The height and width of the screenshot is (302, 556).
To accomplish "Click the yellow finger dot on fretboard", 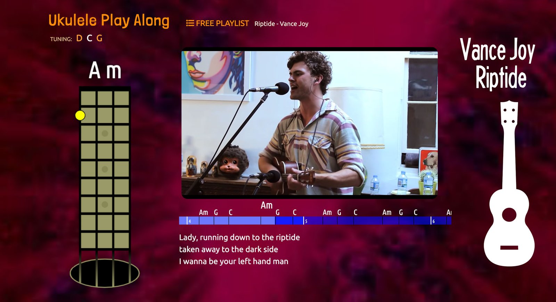I will pyautogui.click(x=80, y=115).
